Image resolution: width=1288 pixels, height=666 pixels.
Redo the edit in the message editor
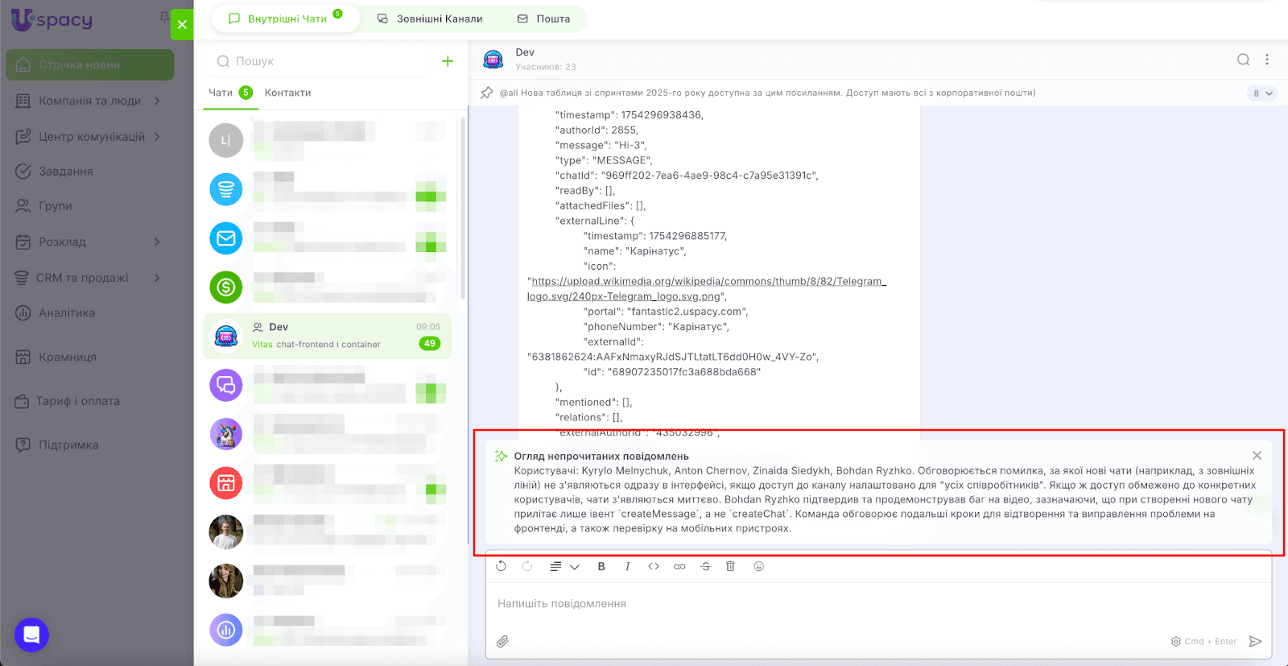(x=527, y=566)
